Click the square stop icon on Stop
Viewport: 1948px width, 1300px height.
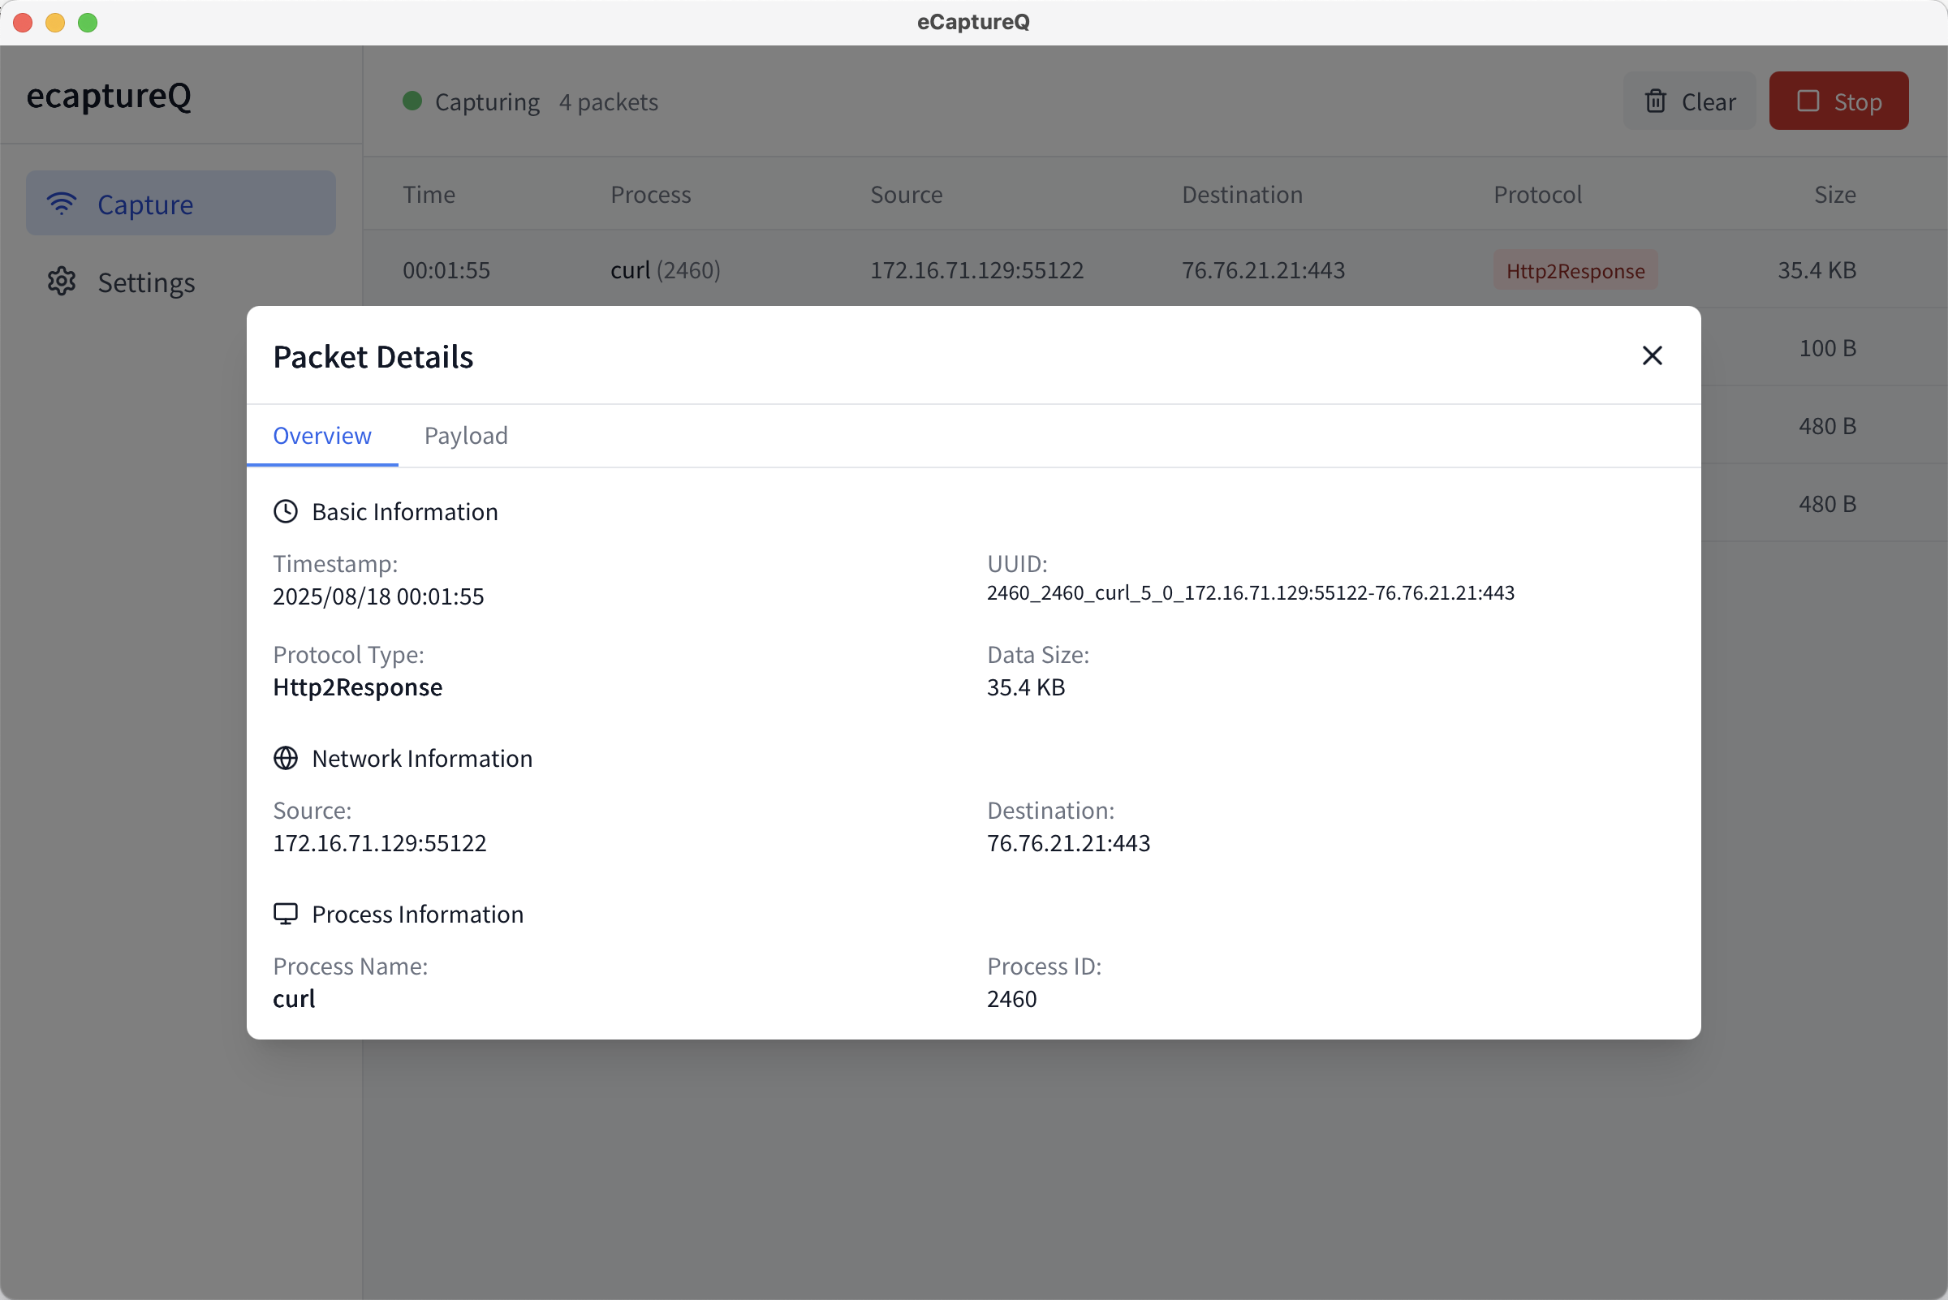[x=1808, y=101]
